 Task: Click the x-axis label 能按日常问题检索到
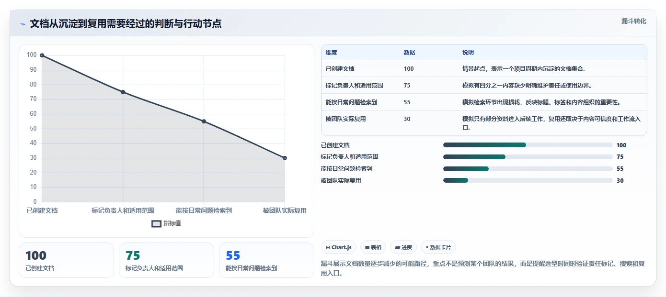pyautogui.click(x=204, y=210)
